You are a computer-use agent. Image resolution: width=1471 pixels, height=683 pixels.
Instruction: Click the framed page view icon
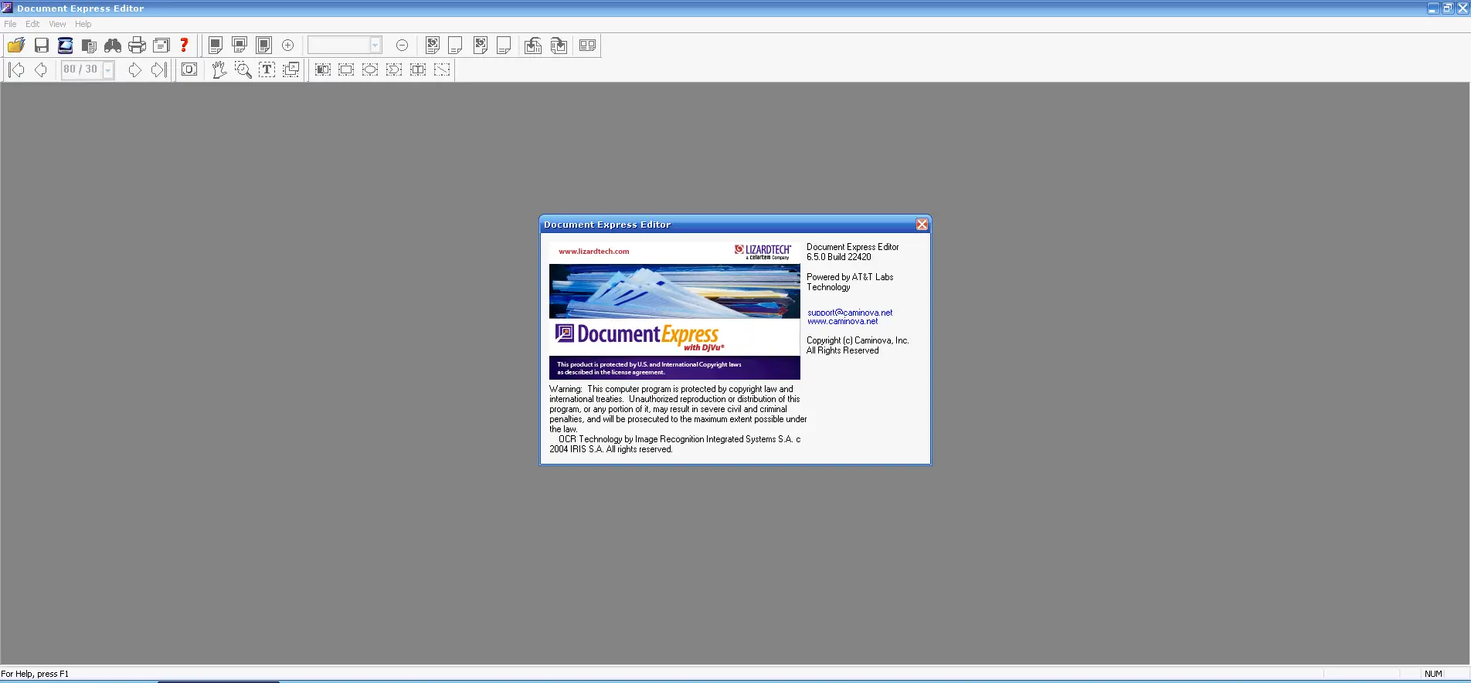263,46
